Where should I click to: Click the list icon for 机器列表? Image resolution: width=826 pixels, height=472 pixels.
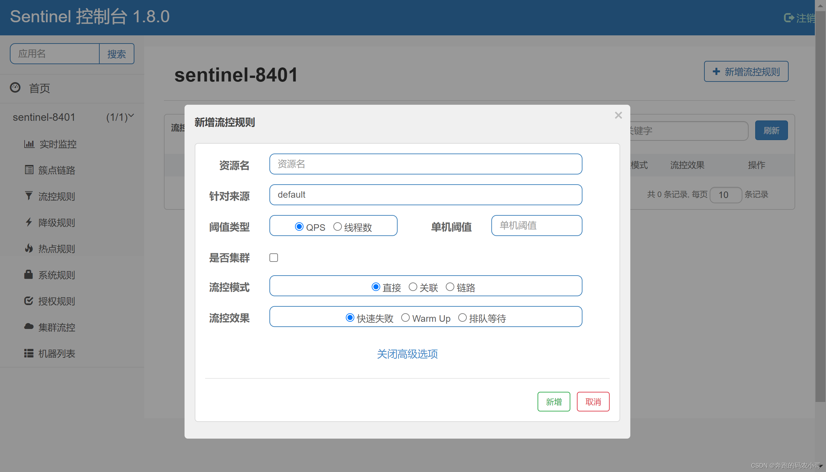[x=29, y=353]
